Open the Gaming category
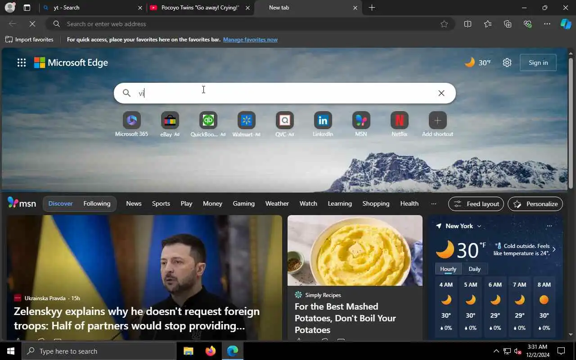The width and height of the screenshot is (576, 360). tap(243, 203)
